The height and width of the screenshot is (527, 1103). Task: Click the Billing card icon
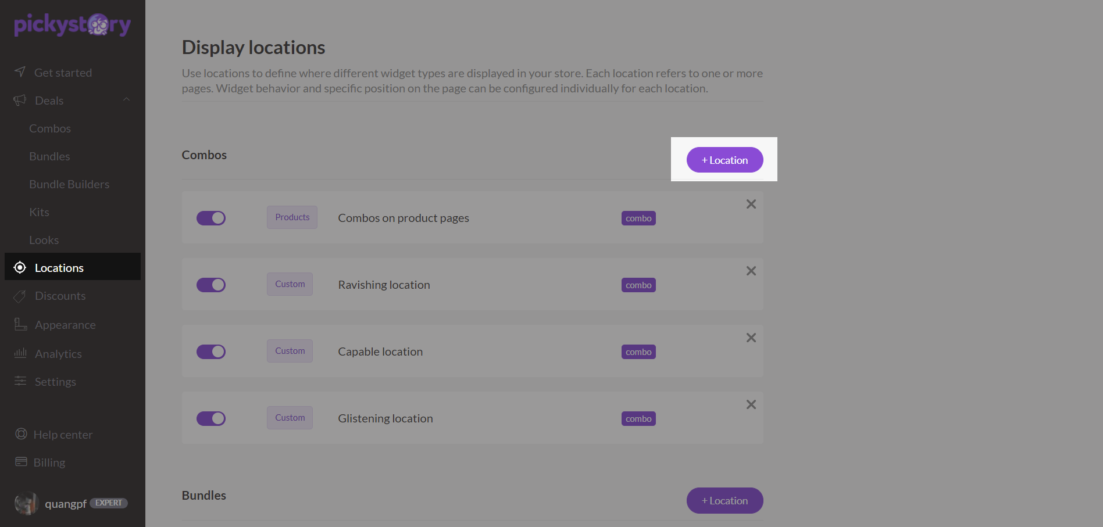22,462
